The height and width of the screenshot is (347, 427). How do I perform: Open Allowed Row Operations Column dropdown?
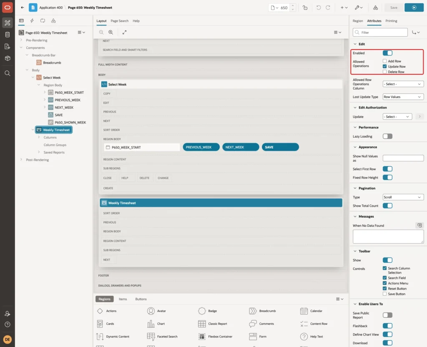(403, 84)
